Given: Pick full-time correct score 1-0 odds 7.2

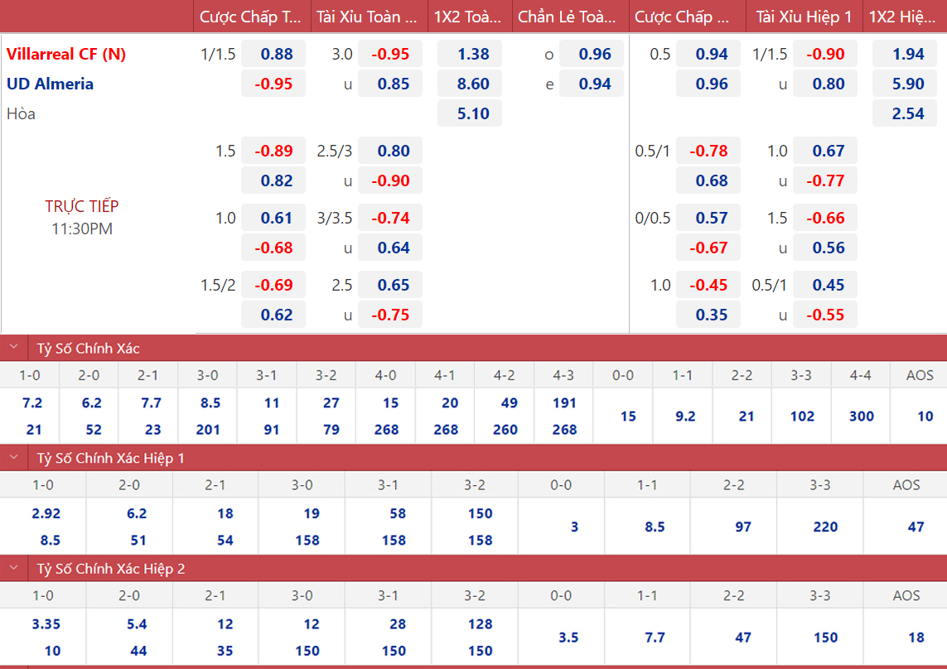Looking at the screenshot, I should coord(32,402).
